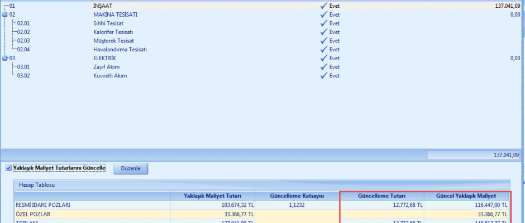Click the Güncel Yaklaşık Maliyet column header

click(x=466, y=196)
